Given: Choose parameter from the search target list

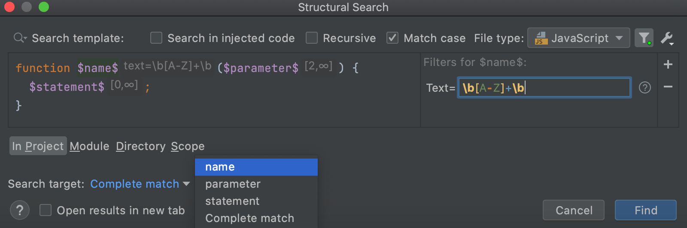Looking at the screenshot, I should point(233,184).
